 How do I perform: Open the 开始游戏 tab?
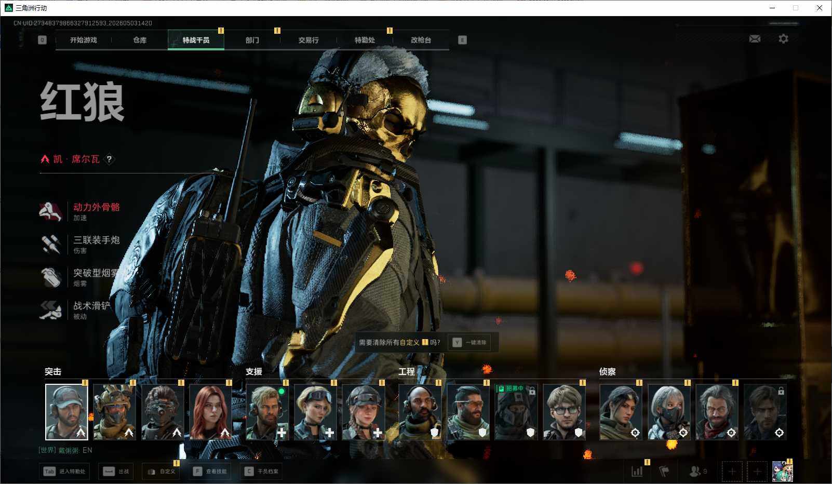(84, 40)
